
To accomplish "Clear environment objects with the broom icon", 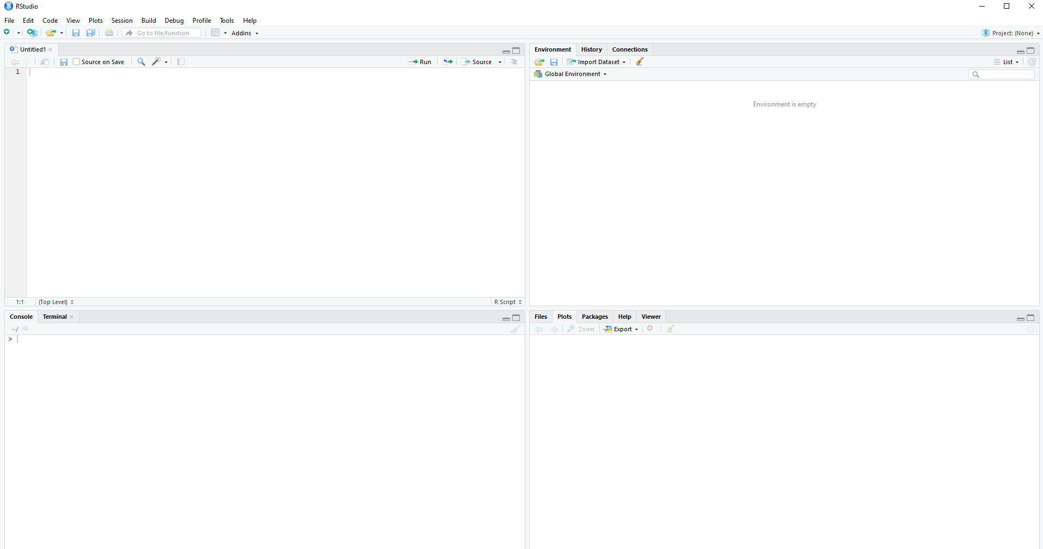I will point(640,62).
